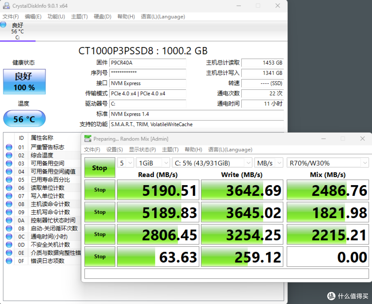Open 文件(F) menu in CrystalDiskMark

(x=92, y=149)
